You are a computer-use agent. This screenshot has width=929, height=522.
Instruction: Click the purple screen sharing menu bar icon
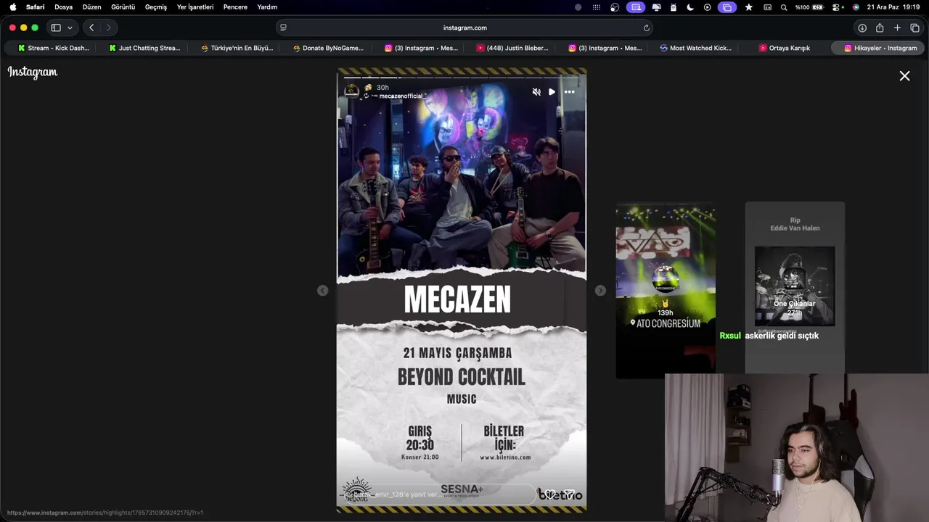637,7
